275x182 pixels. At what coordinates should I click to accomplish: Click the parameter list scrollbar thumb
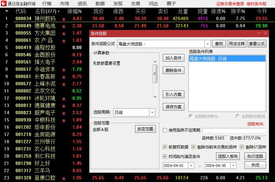[155, 74]
